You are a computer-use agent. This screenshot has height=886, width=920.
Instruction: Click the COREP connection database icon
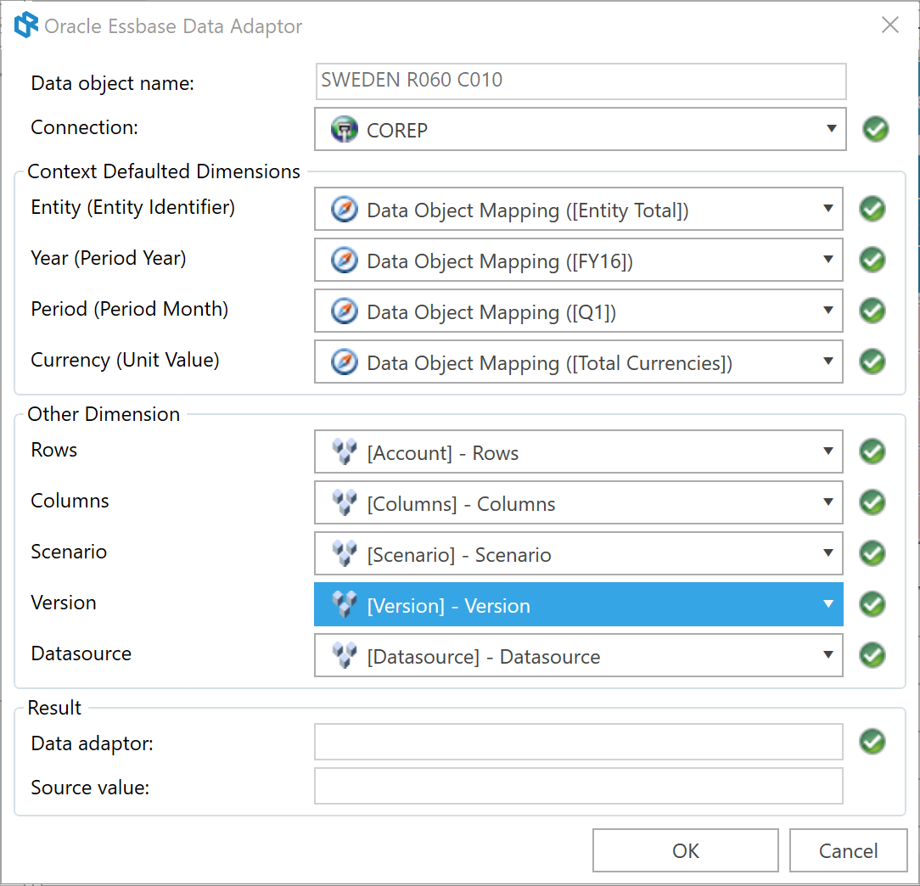click(x=345, y=129)
